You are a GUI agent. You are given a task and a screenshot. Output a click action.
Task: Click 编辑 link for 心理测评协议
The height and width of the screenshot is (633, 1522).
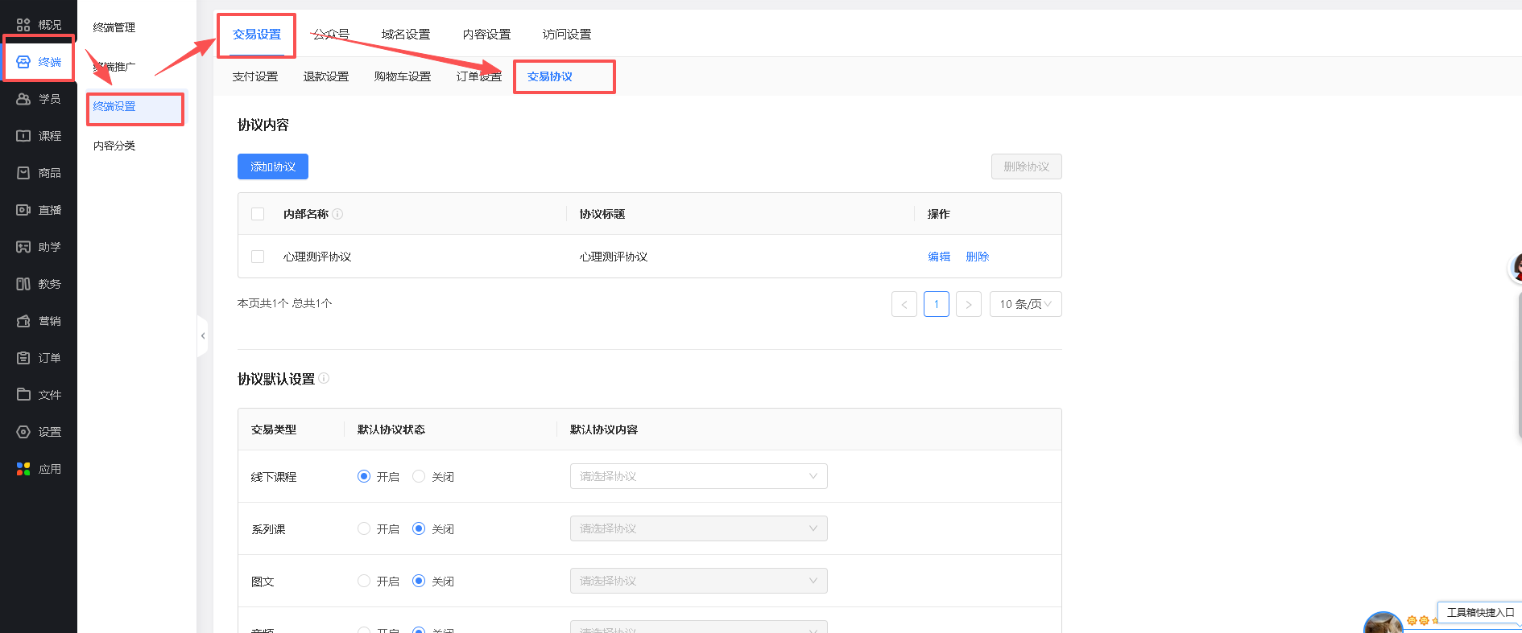(939, 257)
